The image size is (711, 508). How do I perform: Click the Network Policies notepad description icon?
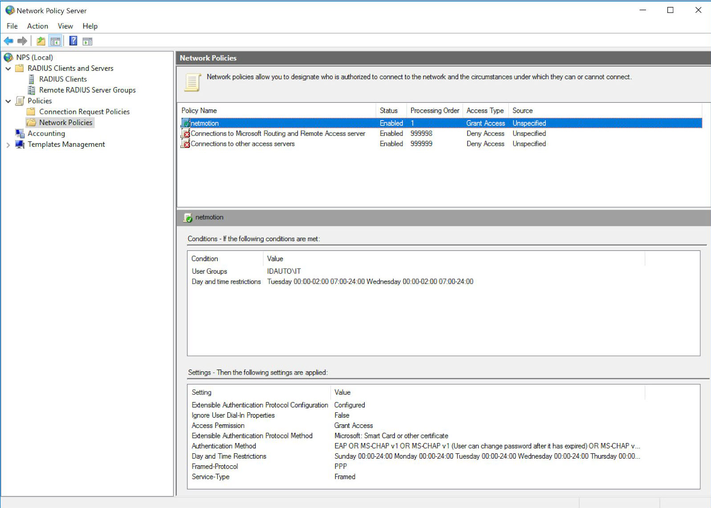point(192,82)
